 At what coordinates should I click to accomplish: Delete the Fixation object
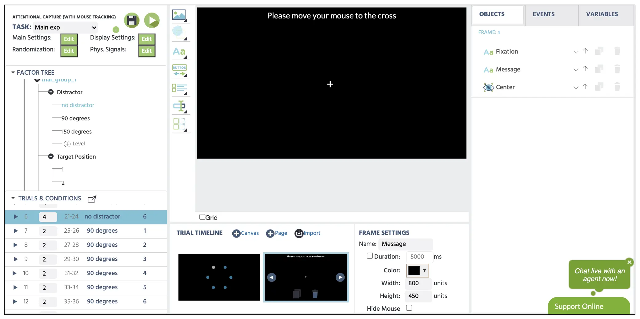pyautogui.click(x=617, y=51)
